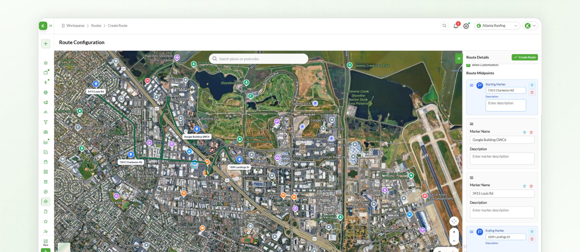Screen dimensions: 580x252
Task: Click the 3415 Louis Rd map pin
Action: click(x=96, y=84)
